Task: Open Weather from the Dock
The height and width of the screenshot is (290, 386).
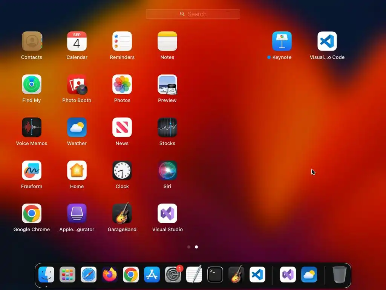Action: (309, 275)
